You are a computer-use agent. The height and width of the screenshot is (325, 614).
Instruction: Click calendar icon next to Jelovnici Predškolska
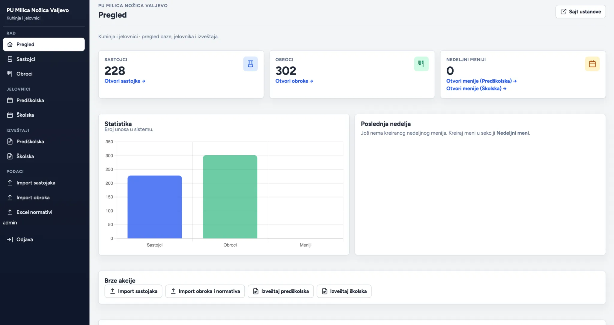(x=10, y=100)
